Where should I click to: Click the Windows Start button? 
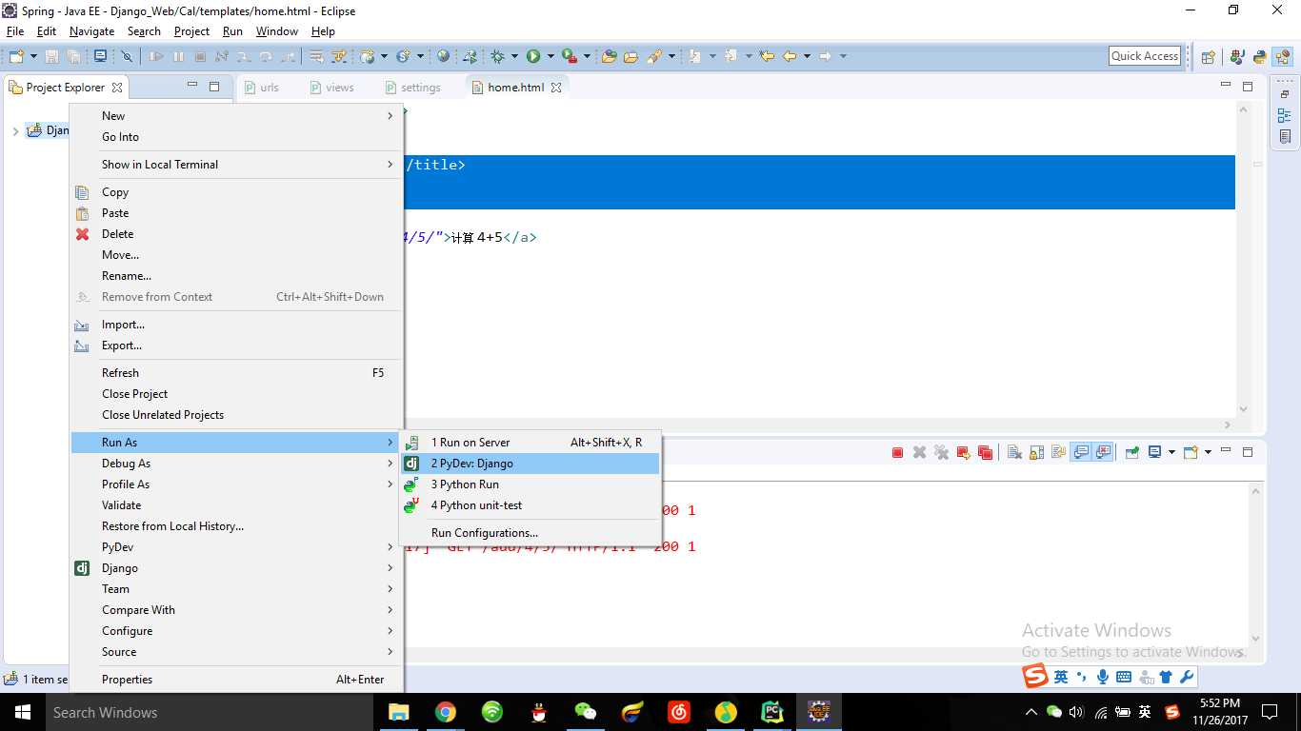coord(22,712)
